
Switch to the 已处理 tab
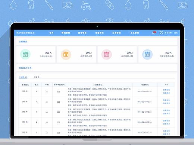coord(37,77)
